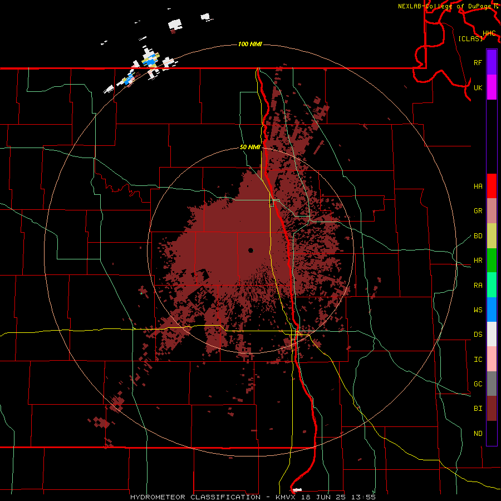Click the RF legend label
Viewport: 501px width, 501px height.
(478, 62)
